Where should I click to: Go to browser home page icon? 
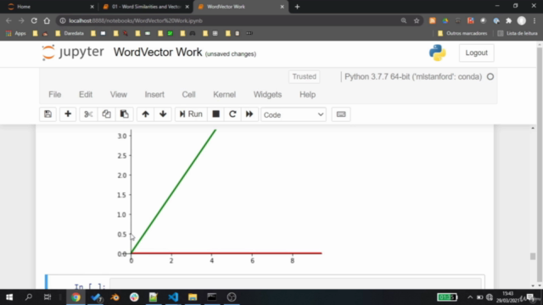[x=47, y=20]
